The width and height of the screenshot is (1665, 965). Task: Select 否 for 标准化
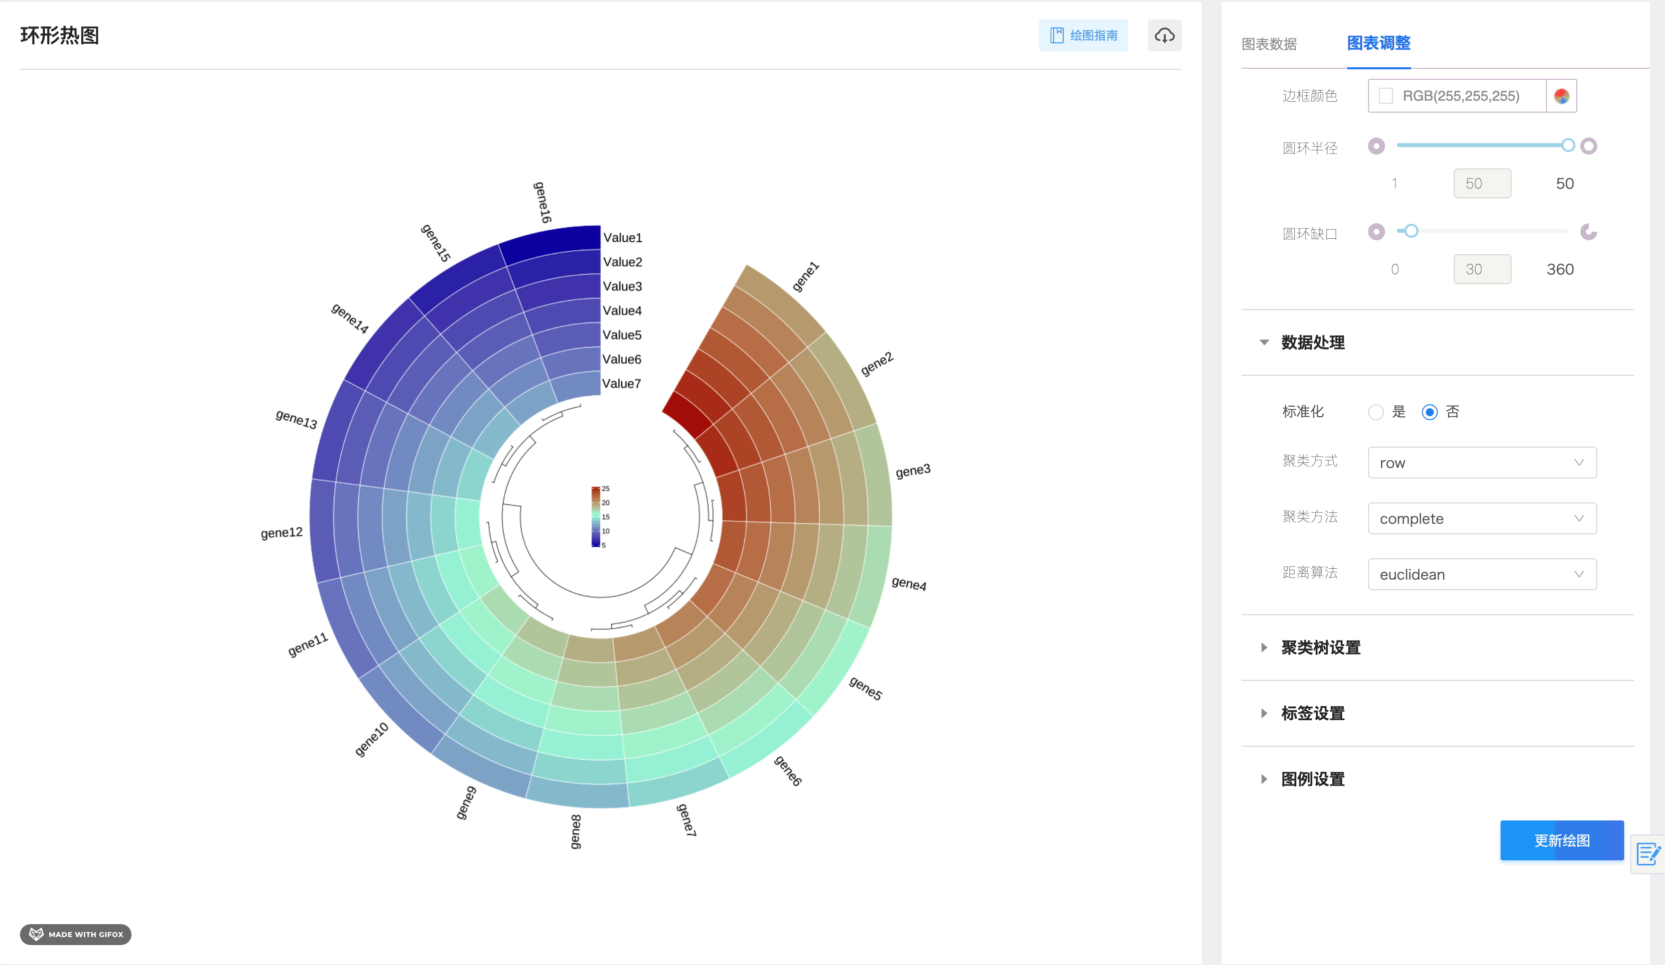(1429, 412)
